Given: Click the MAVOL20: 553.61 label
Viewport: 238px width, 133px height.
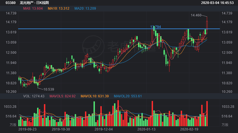Looking at the screenshot, I should [128, 96].
